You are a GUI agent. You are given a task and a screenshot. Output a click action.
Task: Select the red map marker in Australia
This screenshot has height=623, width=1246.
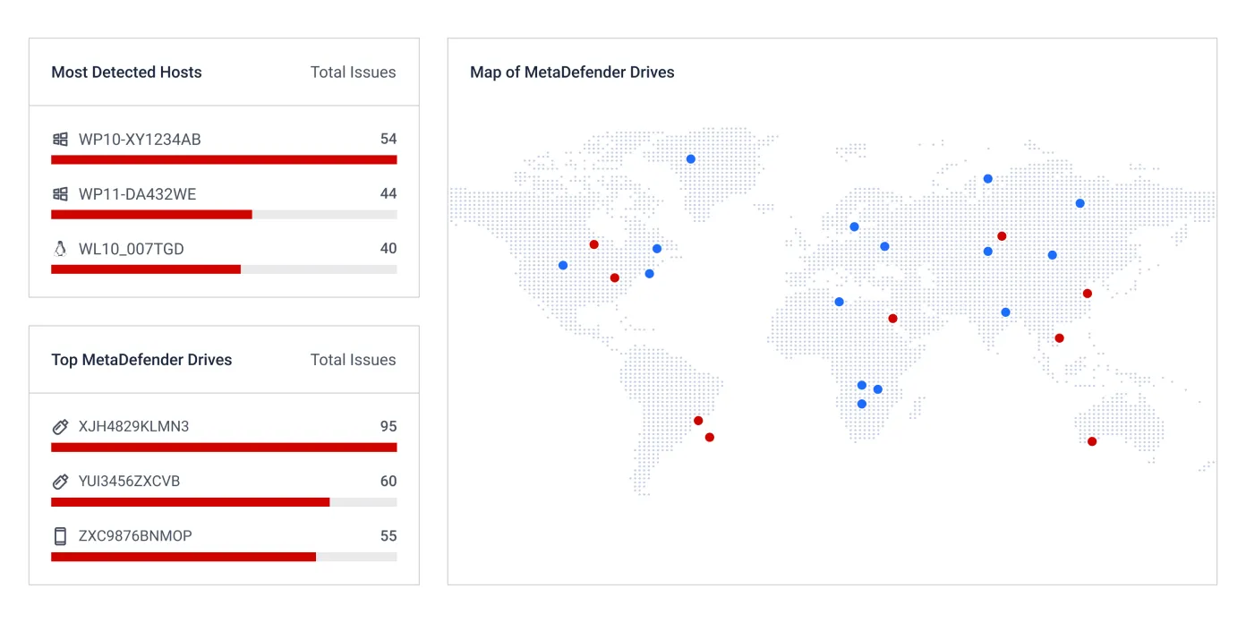tap(1092, 441)
